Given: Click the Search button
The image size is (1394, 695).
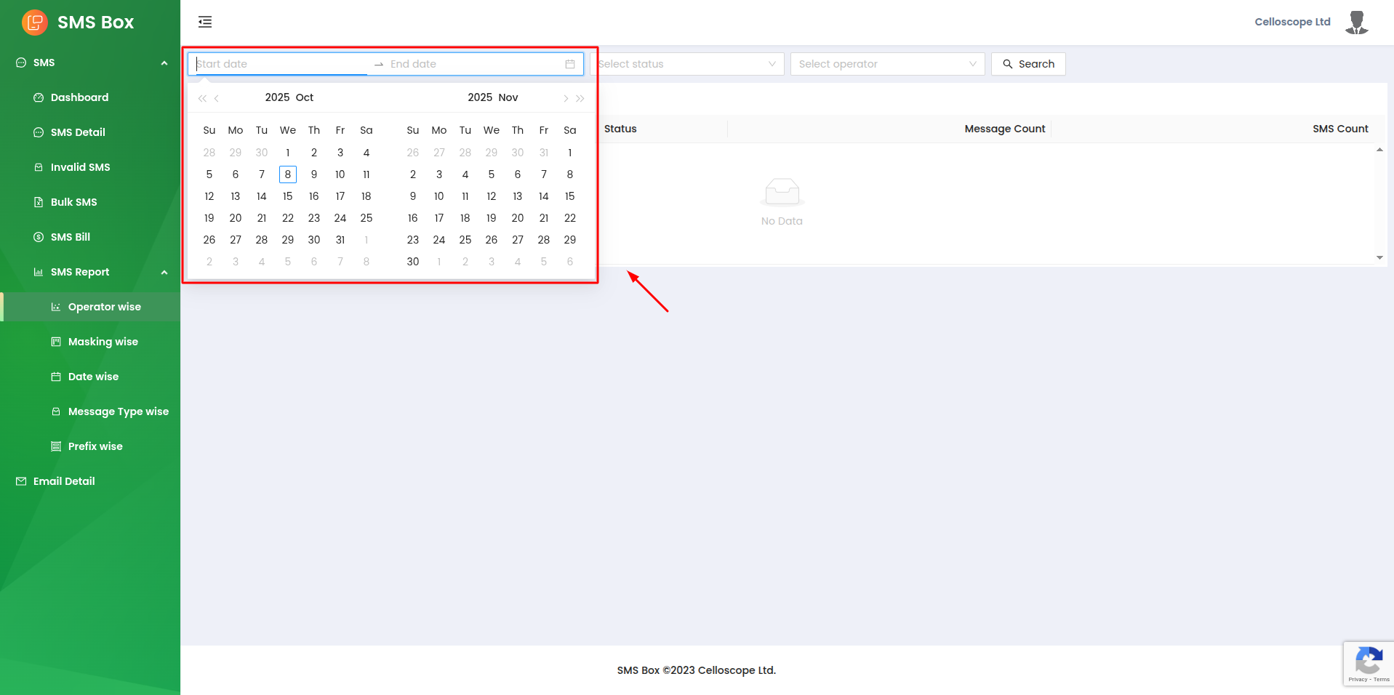Looking at the screenshot, I should click(x=1028, y=64).
